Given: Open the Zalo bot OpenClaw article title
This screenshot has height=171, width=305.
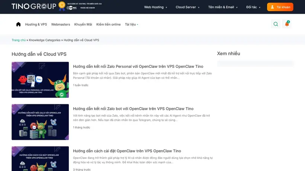Looking at the screenshot, I should [133, 109].
